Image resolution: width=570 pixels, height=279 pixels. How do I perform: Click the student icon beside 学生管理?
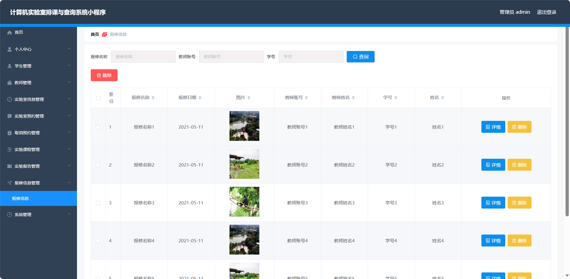10,66
